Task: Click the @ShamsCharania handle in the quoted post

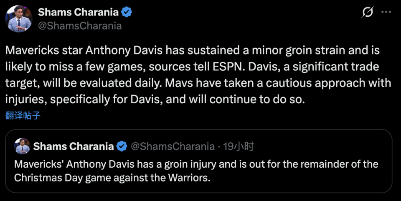Action: coord(173,146)
